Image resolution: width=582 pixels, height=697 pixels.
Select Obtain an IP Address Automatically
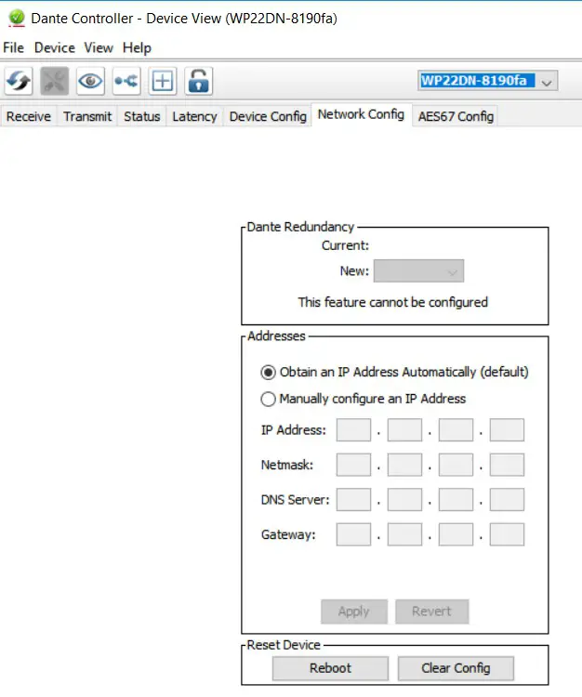click(395, 372)
